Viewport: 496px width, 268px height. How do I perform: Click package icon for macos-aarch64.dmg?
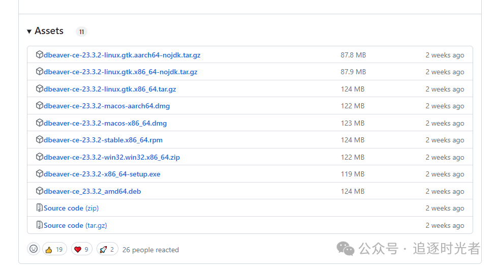[x=39, y=105]
